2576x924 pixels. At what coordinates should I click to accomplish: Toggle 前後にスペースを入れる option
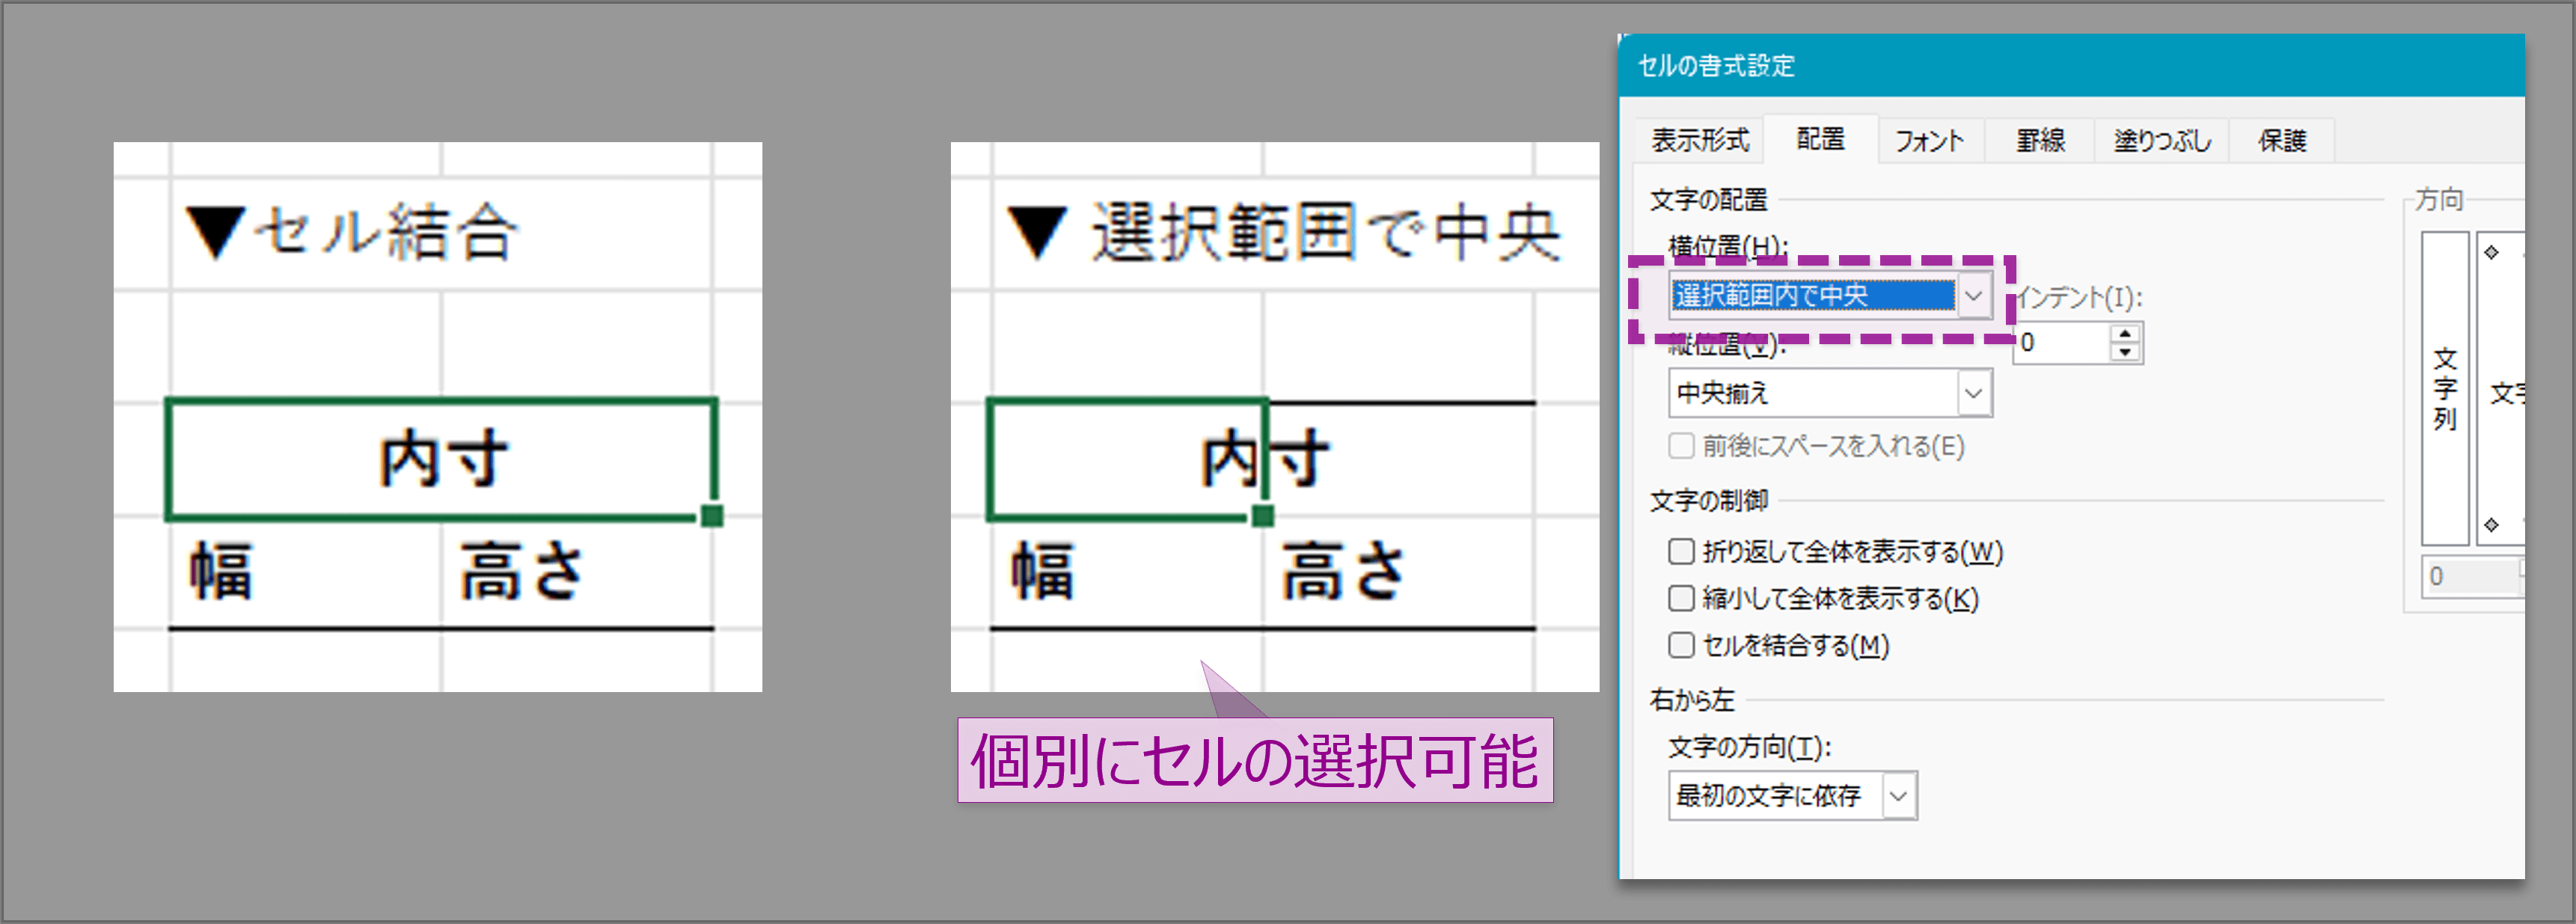pyautogui.click(x=1681, y=447)
